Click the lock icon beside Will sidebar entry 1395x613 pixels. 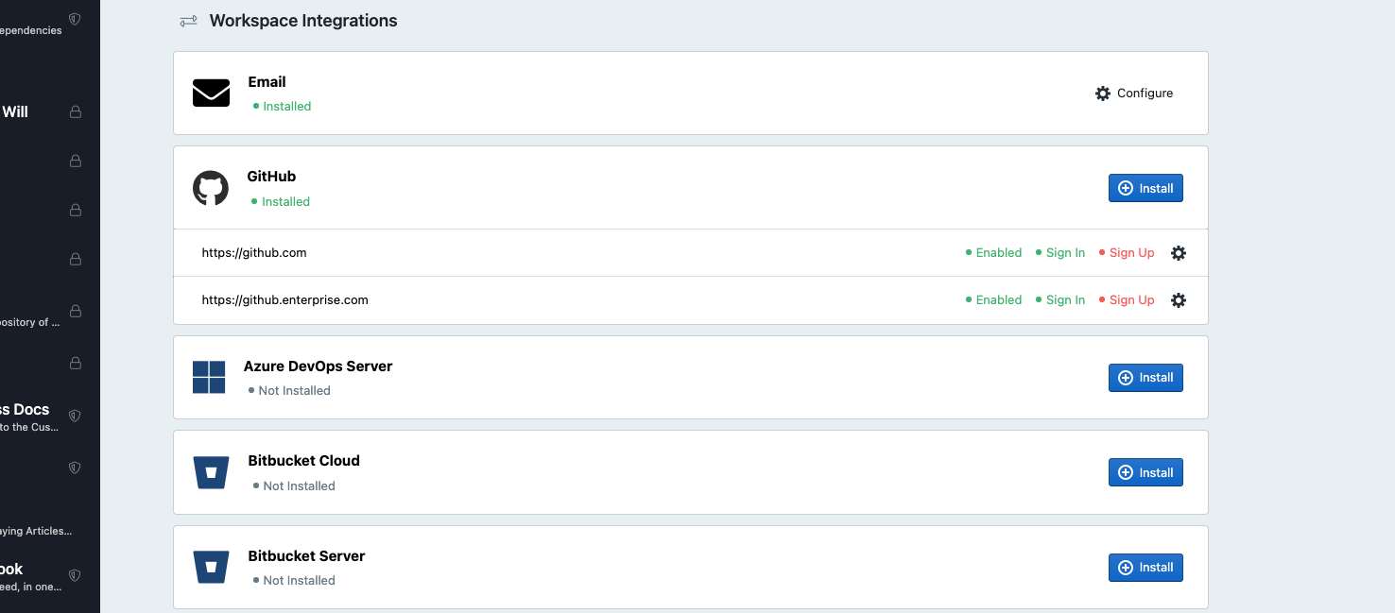(75, 111)
